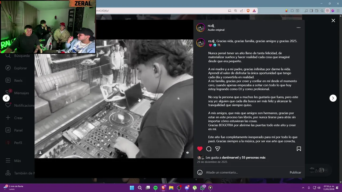
Task: Open the Windows Start button
Action: click(132, 188)
